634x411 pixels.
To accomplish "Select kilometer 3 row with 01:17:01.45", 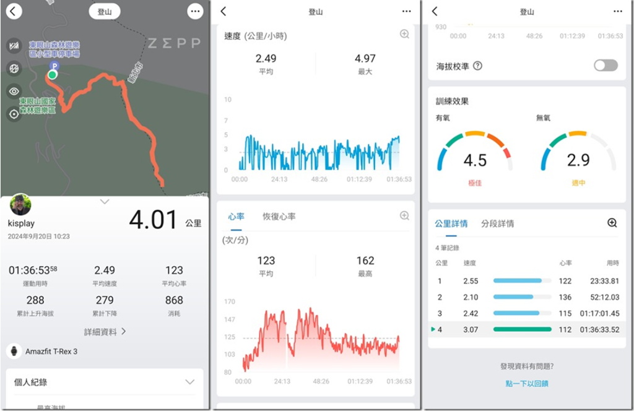I will pos(527,313).
